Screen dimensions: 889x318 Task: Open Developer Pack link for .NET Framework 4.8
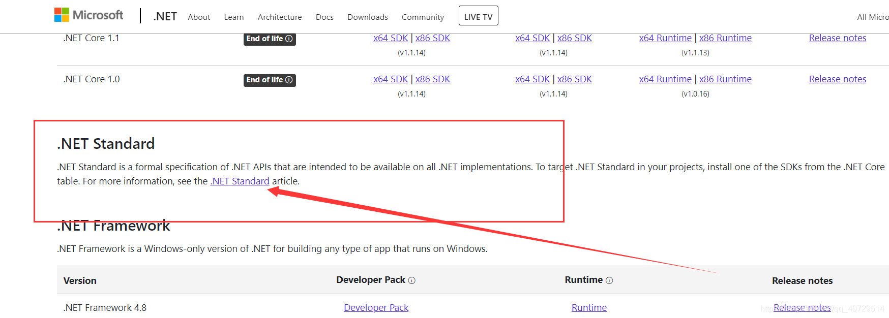[x=376, y=308]
